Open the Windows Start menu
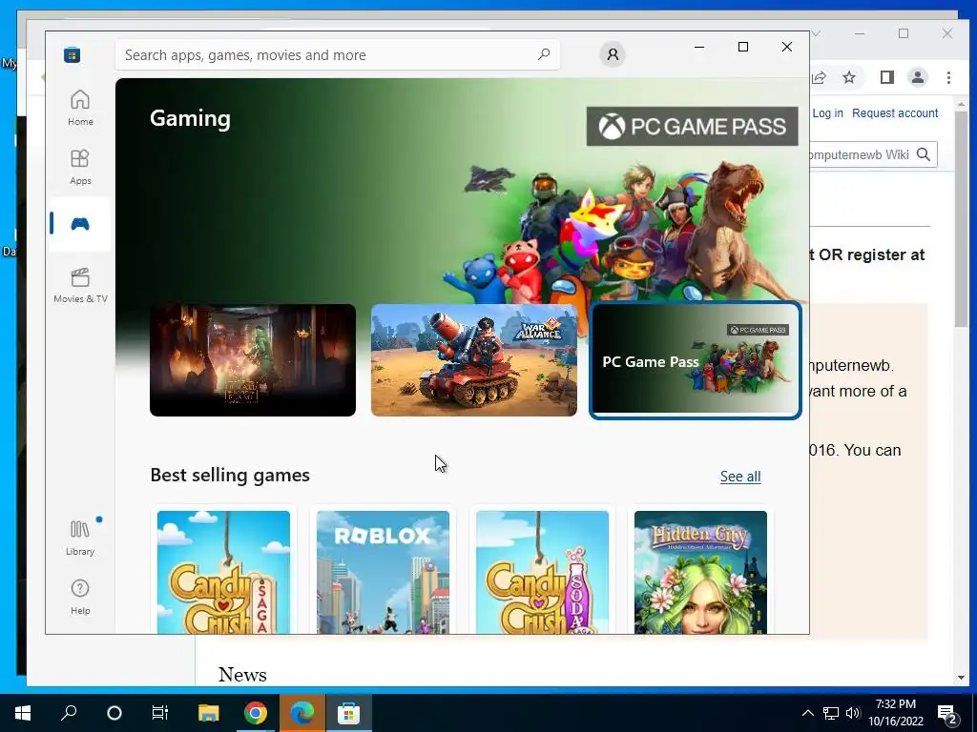The image size is (977, 732). 23,713
